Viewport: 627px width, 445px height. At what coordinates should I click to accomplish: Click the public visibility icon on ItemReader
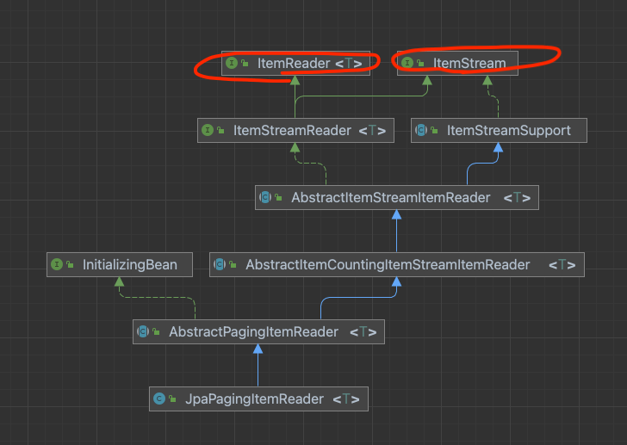coord(245,64)
